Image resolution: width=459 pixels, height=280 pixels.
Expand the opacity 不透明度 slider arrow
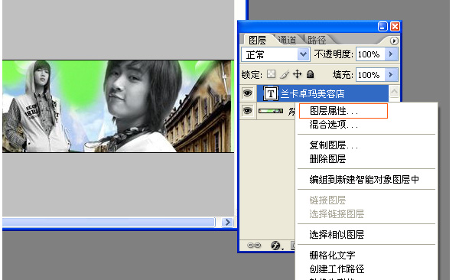coord(391,54)
